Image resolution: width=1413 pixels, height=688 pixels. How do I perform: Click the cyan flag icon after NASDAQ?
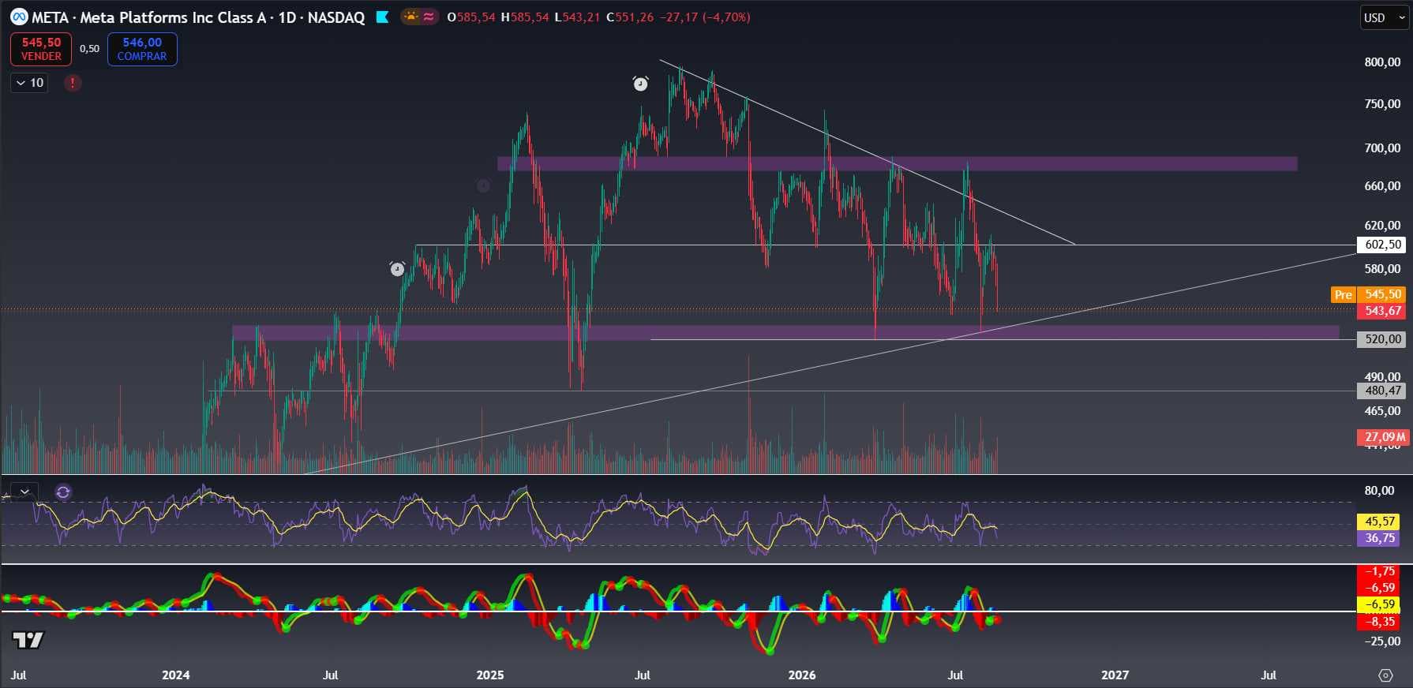[x=382, y=17]
